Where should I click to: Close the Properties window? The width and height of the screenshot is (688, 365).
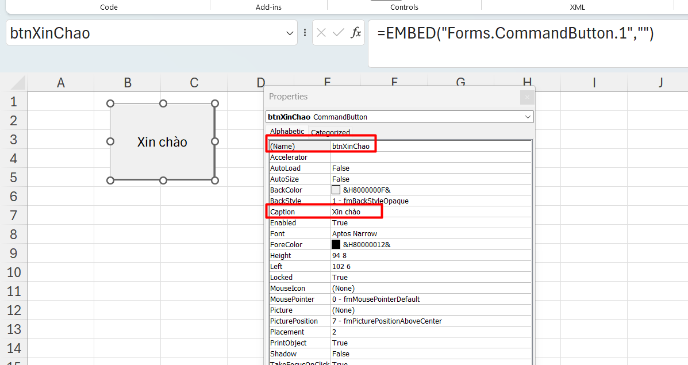[527, 97]
